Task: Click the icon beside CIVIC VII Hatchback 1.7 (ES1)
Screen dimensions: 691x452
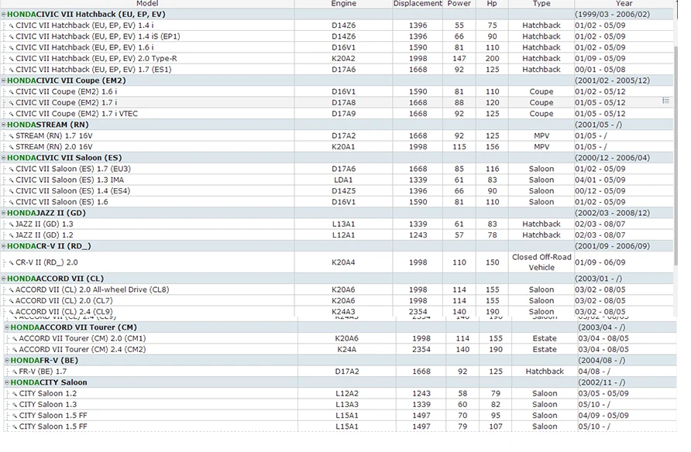Action: pos(12,70)
